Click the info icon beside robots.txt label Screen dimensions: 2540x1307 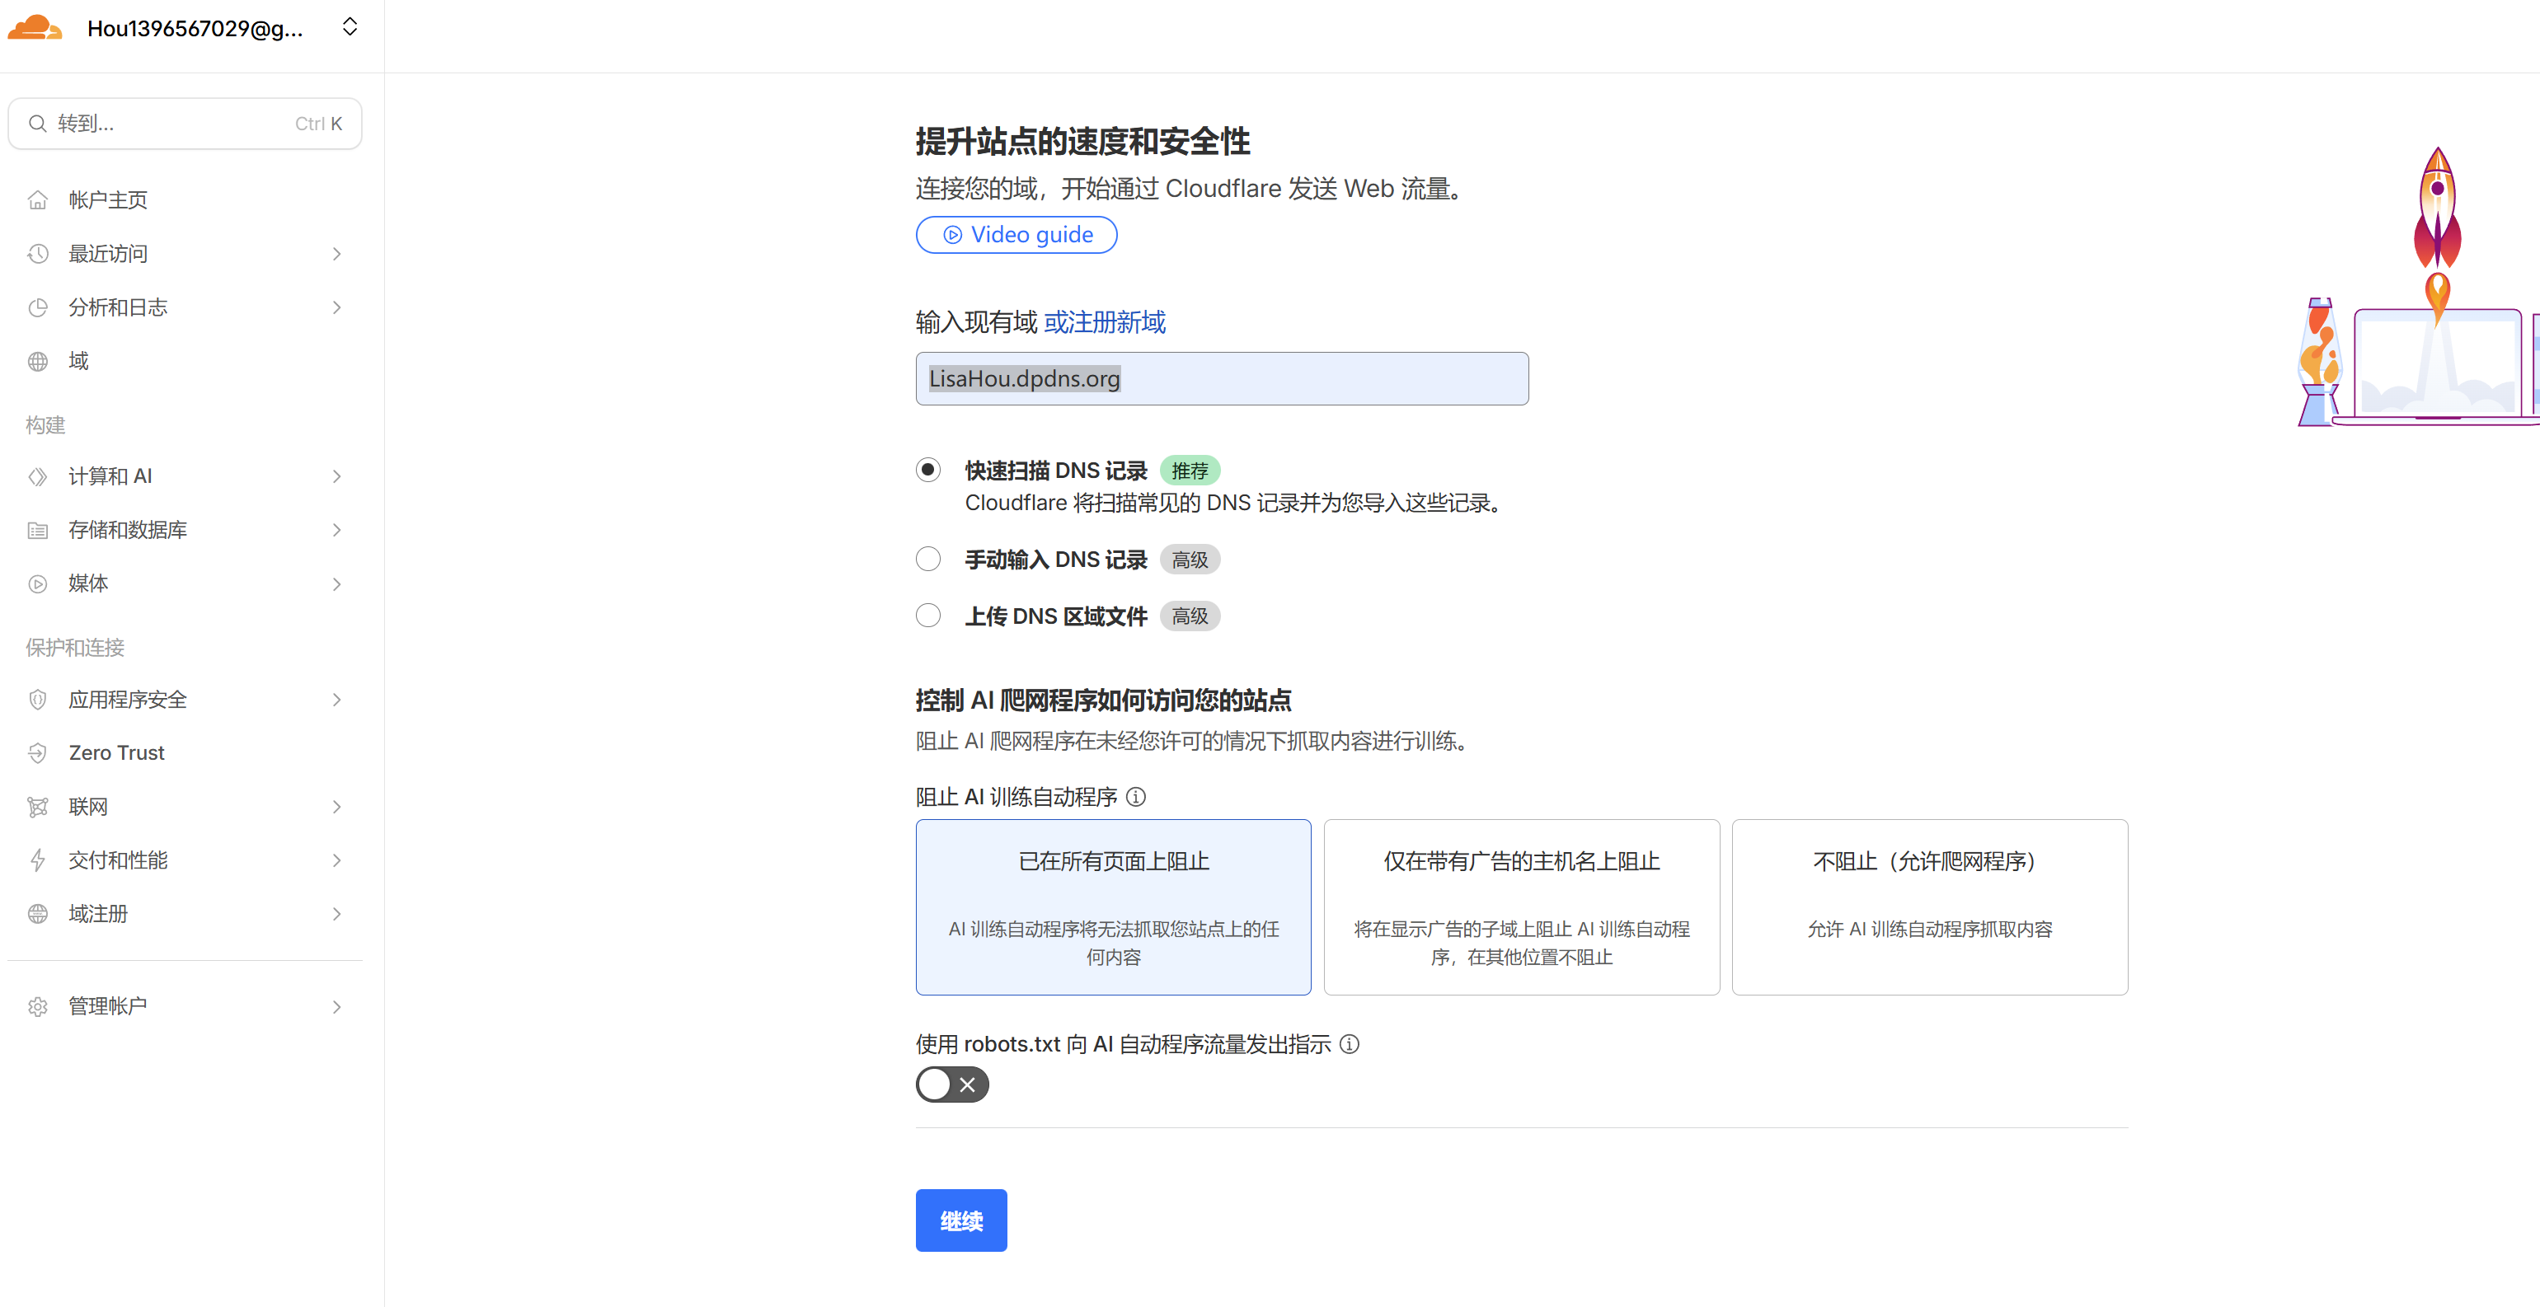(x=1350, y=1044)
